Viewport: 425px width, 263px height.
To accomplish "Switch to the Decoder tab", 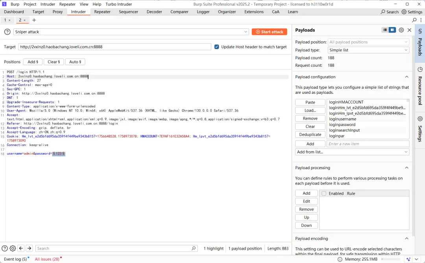I will click(154, 12).
